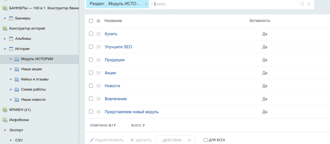This screenshot has width=330, height=144.
Task: Open row menu icon for Вовлечение
Action: pos(99,99)
